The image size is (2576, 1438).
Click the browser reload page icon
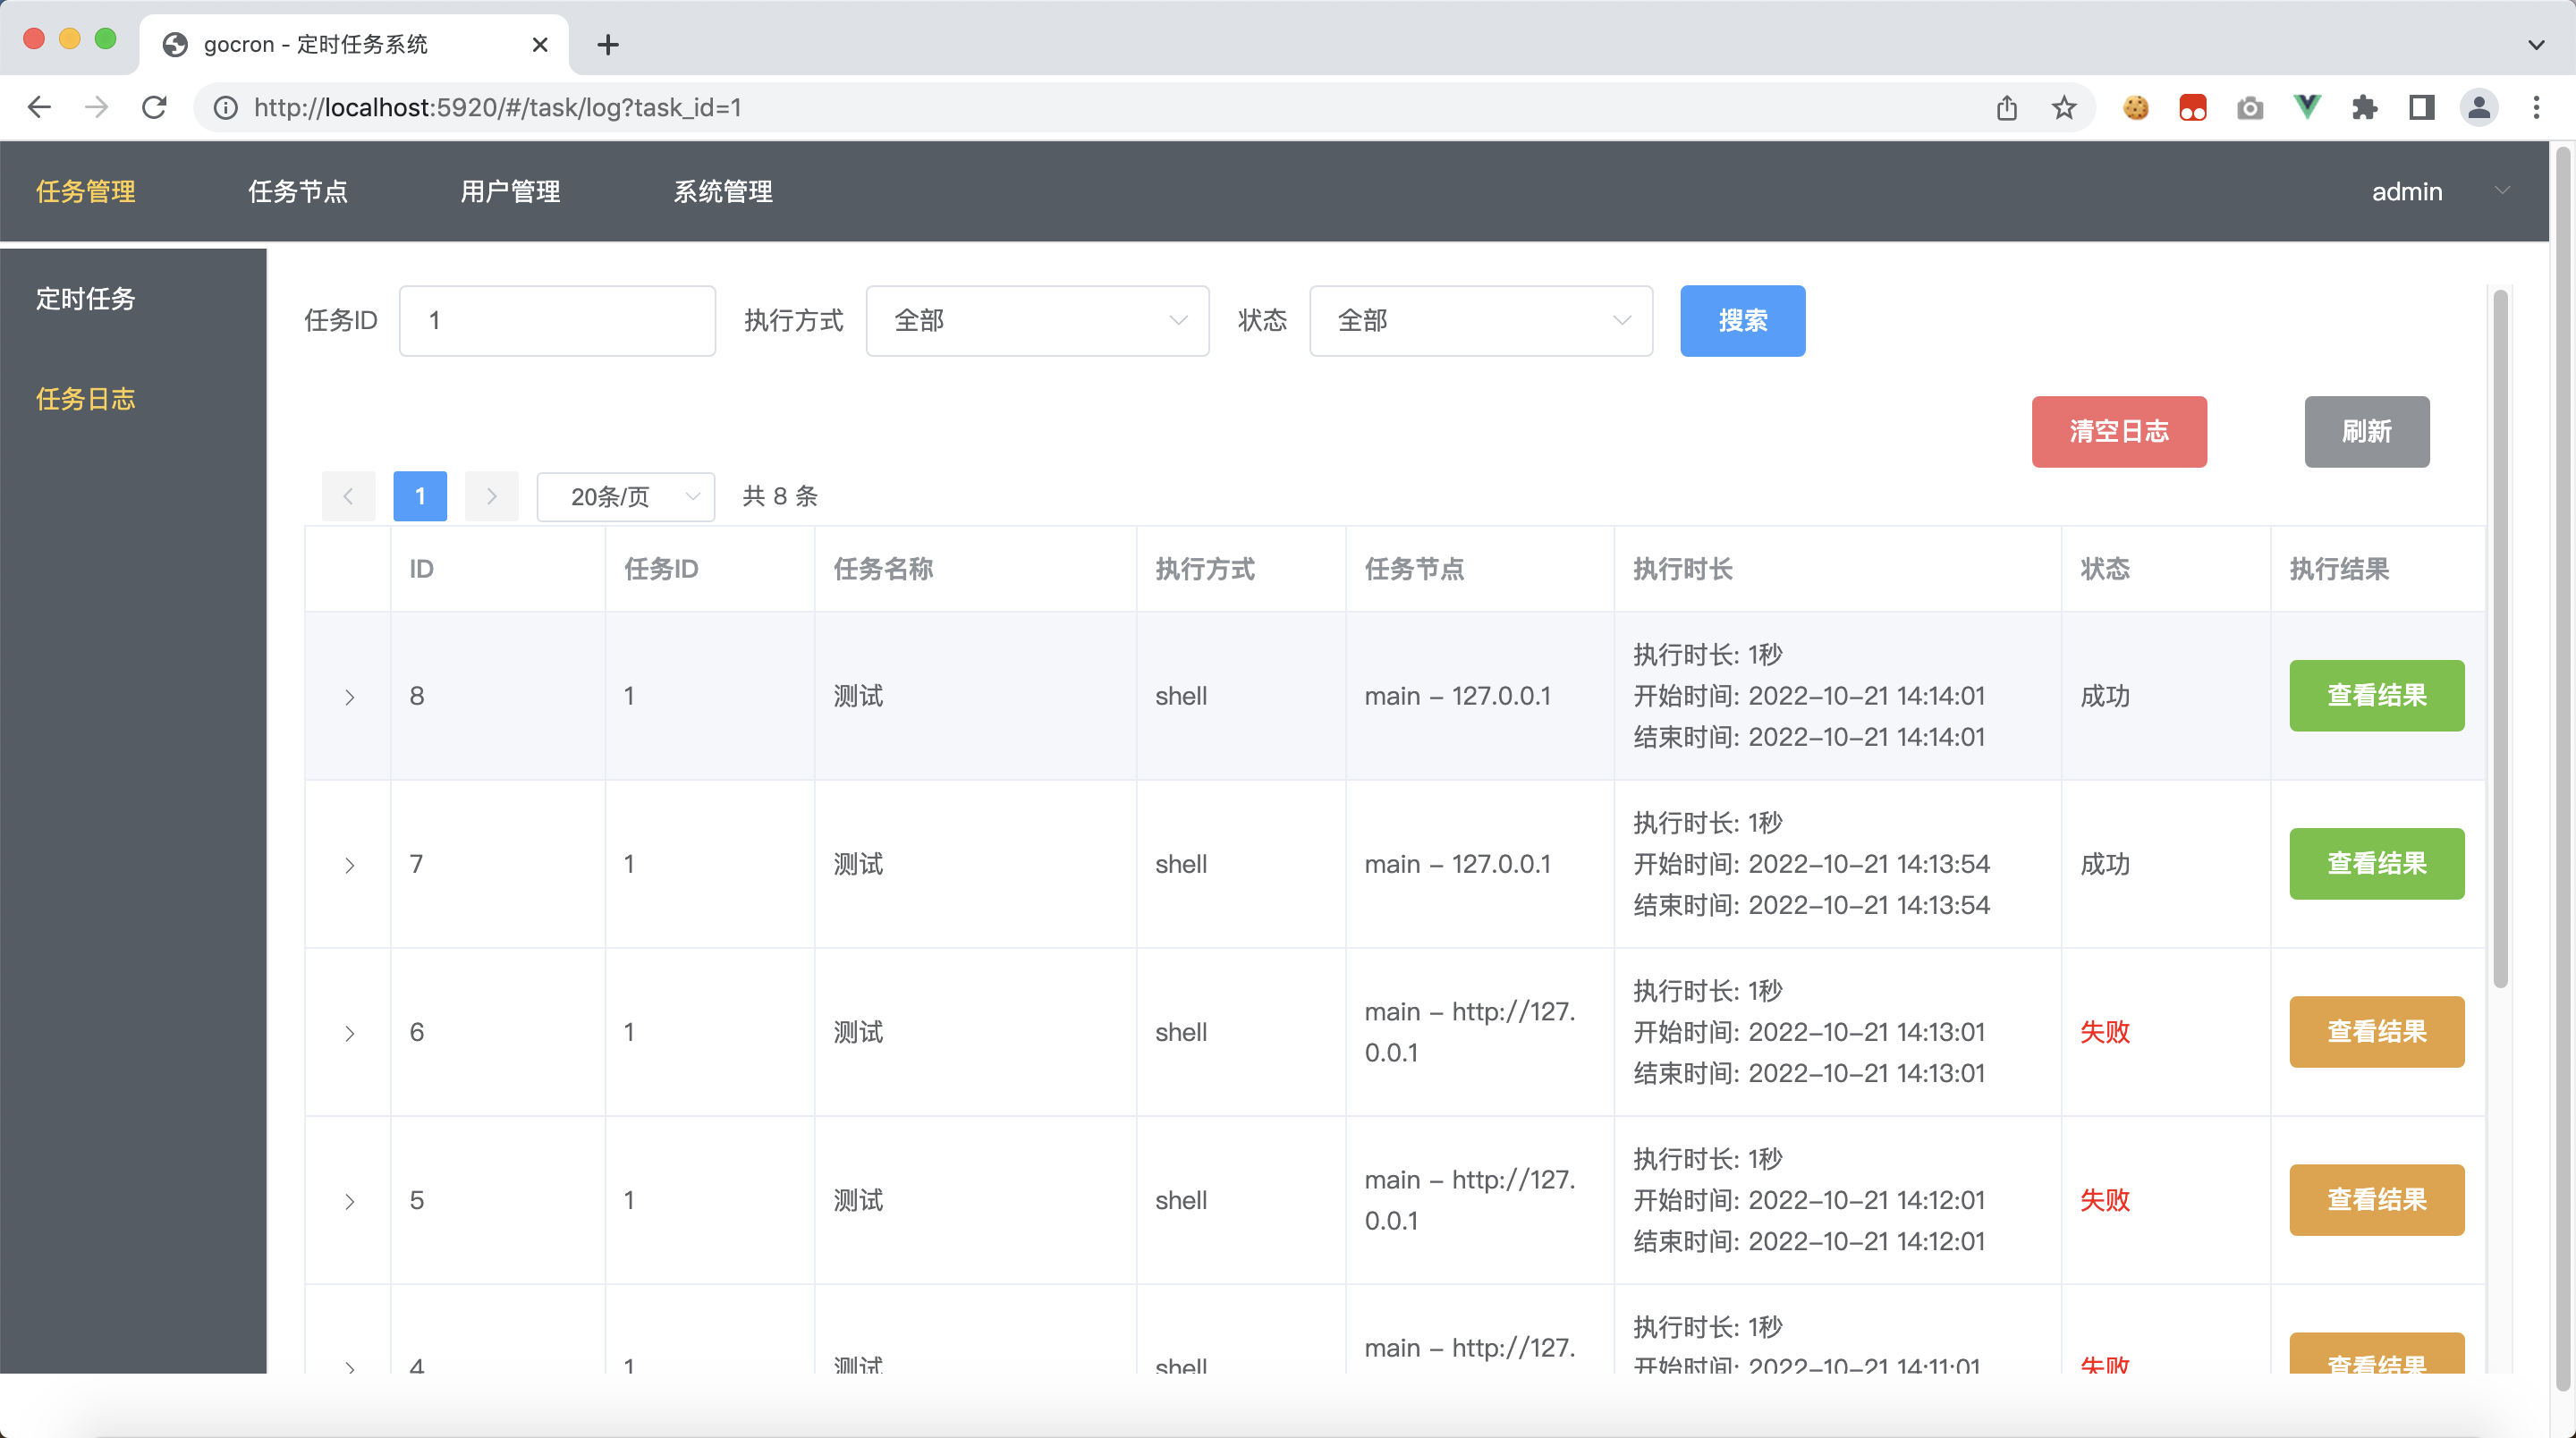click(x=154, y=107)
